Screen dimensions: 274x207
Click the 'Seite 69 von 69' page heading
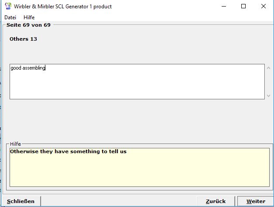pos(28,25)
